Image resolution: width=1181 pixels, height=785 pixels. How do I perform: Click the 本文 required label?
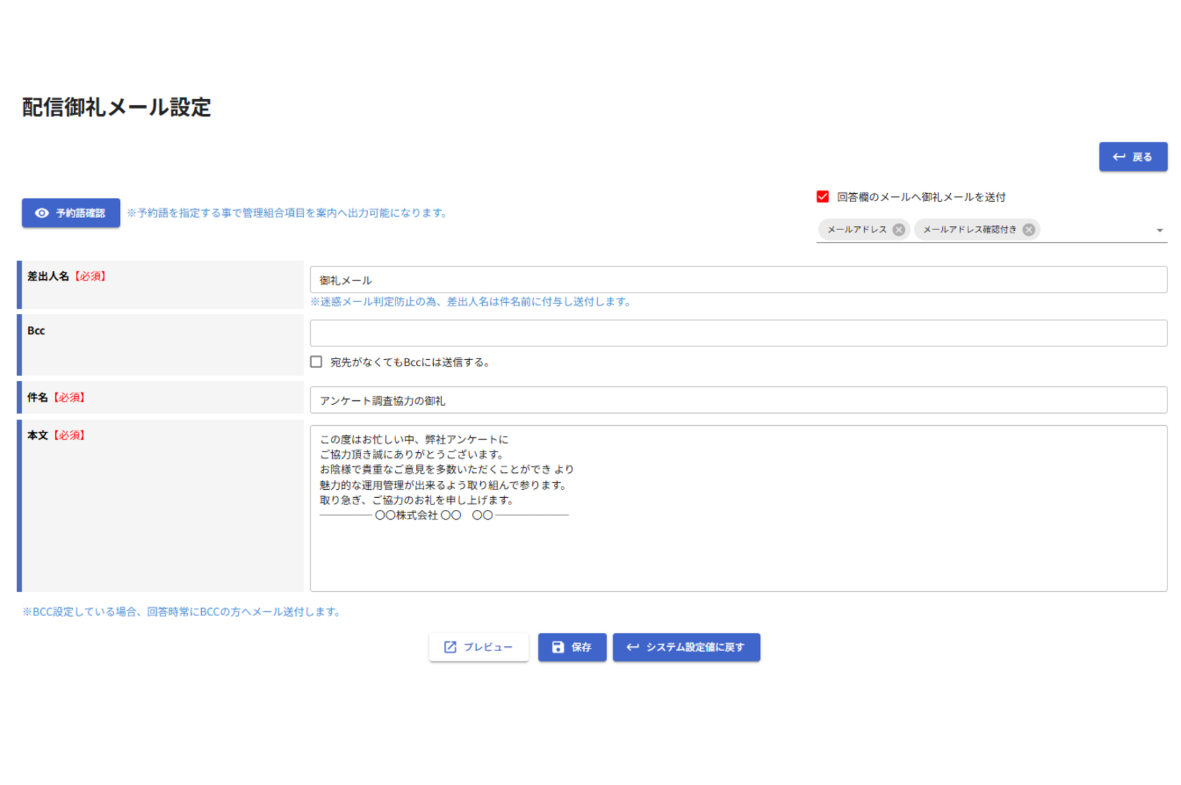coord(56,435)
